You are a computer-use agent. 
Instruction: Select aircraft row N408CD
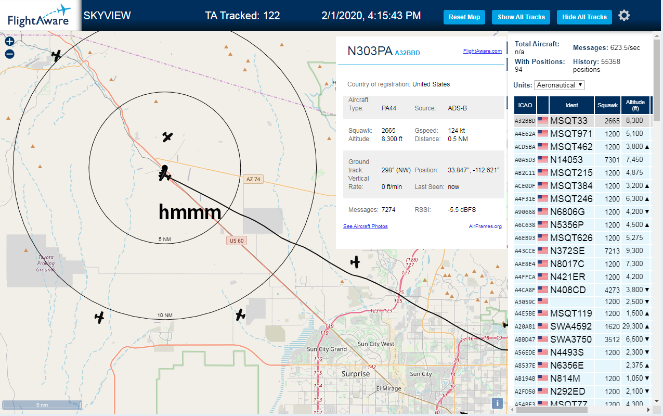click(582, 290)
